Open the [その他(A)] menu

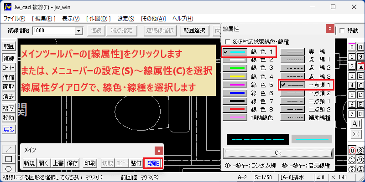153,19
